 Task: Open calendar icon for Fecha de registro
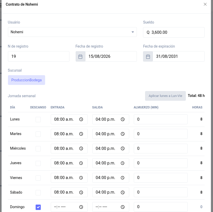tap(80, 57)
